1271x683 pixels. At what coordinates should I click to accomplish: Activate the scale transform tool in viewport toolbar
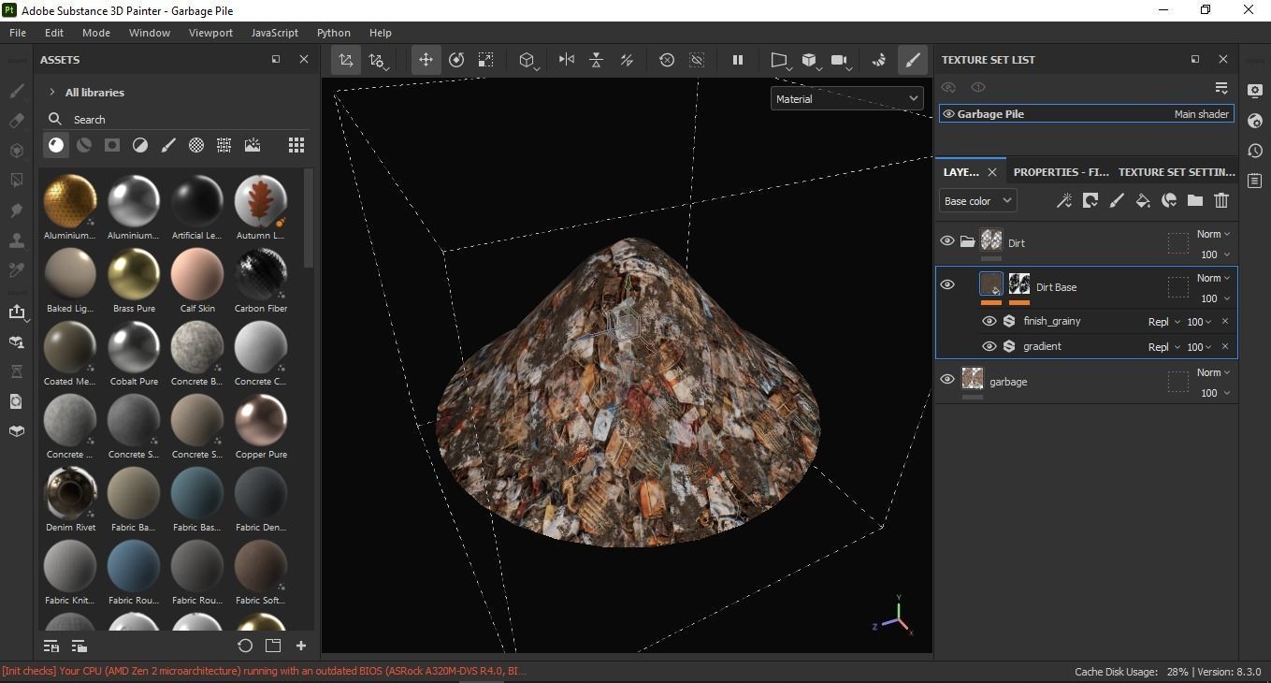coord(486,60)
